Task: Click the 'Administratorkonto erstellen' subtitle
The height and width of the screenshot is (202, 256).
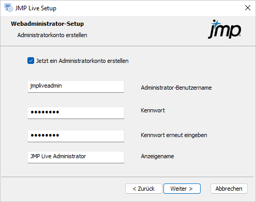Action: 52,35
